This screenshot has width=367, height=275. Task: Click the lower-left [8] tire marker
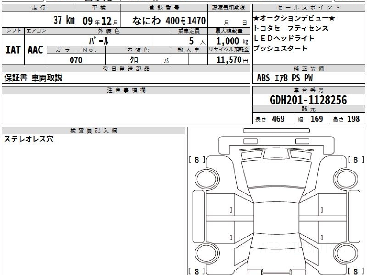(x=196, y=271)
